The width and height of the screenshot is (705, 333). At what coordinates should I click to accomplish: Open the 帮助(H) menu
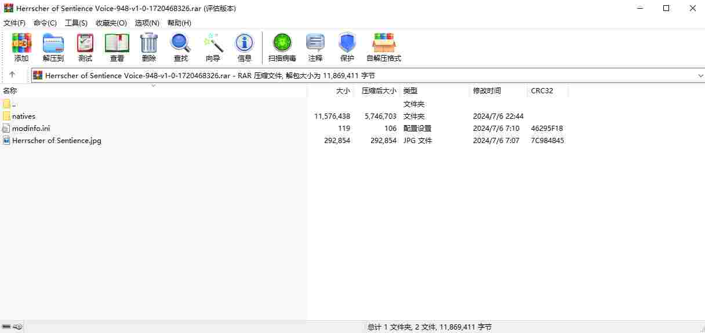[179, 23]
